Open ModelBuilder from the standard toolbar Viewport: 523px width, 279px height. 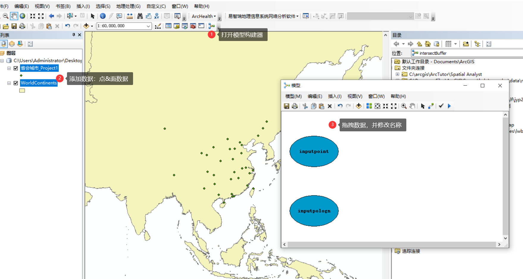[x=212, y=26]
